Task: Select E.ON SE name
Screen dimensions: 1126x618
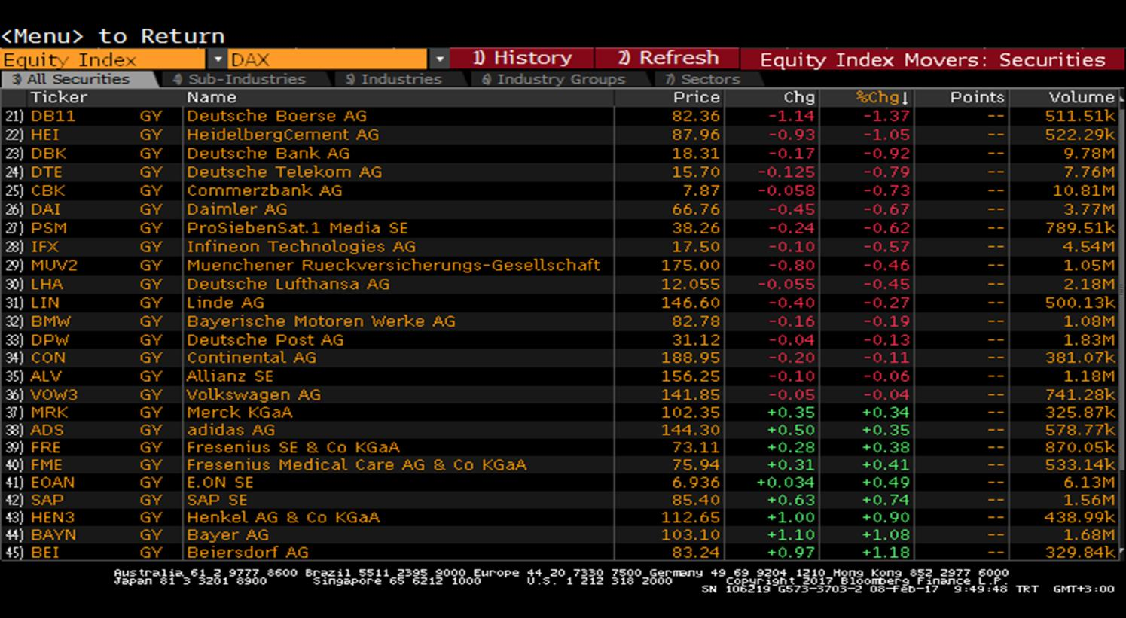Action: point(220,483)
